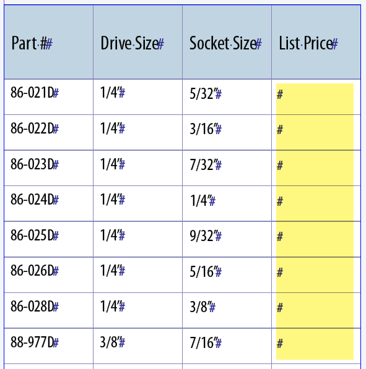Click the Part # header cell
The height and width of the screenshot is (369, 366).
49,42
